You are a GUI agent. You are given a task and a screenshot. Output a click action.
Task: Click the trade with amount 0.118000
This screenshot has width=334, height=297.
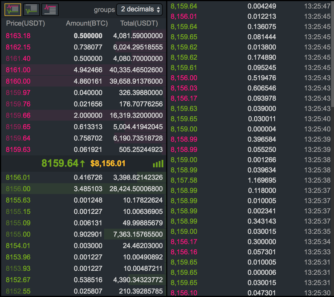click(x=250, y=191)
